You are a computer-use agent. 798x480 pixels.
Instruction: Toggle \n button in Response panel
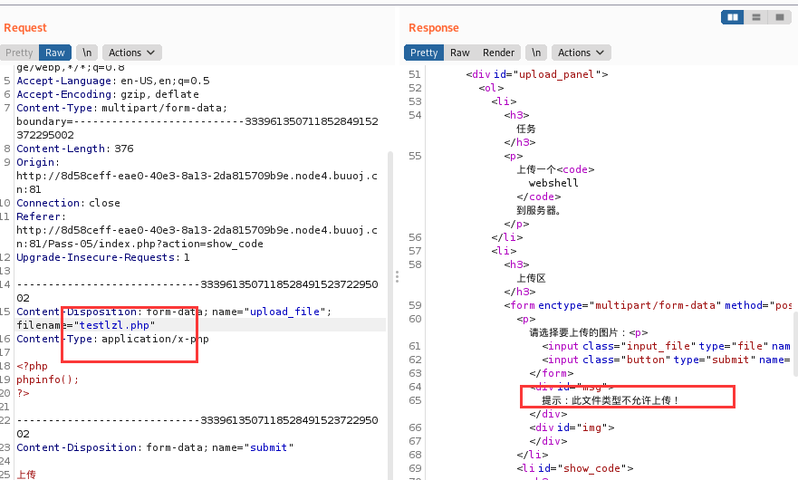pos(536,53)
